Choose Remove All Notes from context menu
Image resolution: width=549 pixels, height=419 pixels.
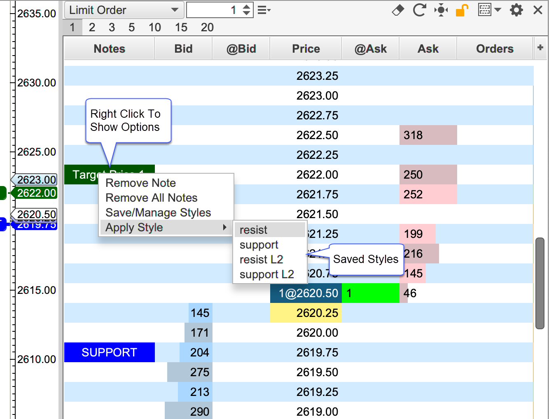pyautogui.click(x=152, y=198)
